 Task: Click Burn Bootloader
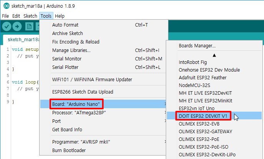pyautogui.click(x=104, y=151)
